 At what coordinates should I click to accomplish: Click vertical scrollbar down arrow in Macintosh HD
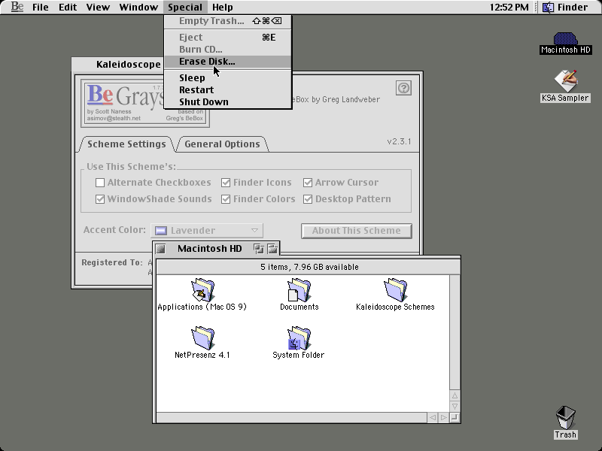(x=455, y=406)
